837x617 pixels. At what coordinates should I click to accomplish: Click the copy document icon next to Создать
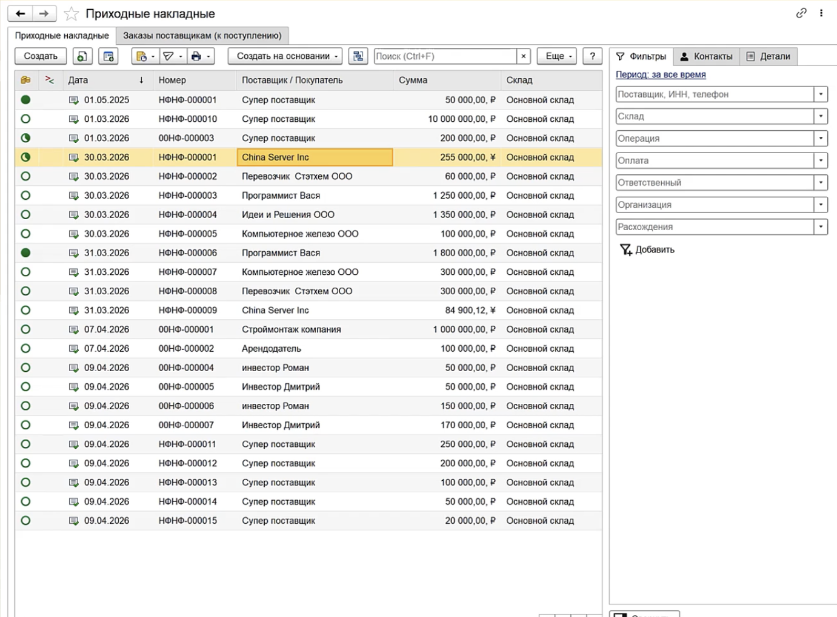click(82, 56)
